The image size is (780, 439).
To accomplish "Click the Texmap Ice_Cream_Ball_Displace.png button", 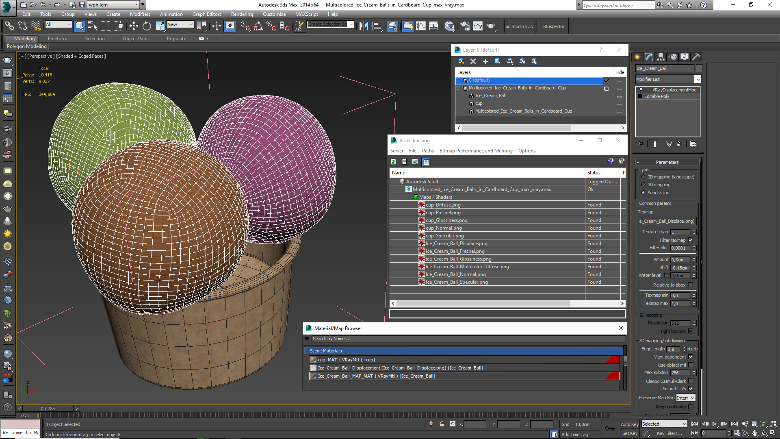I will click(667, 221).
